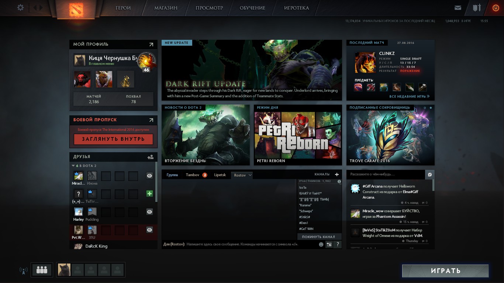504x283 pixels.
Task: Show channel info next to Участников count
Action: point(339,181)
